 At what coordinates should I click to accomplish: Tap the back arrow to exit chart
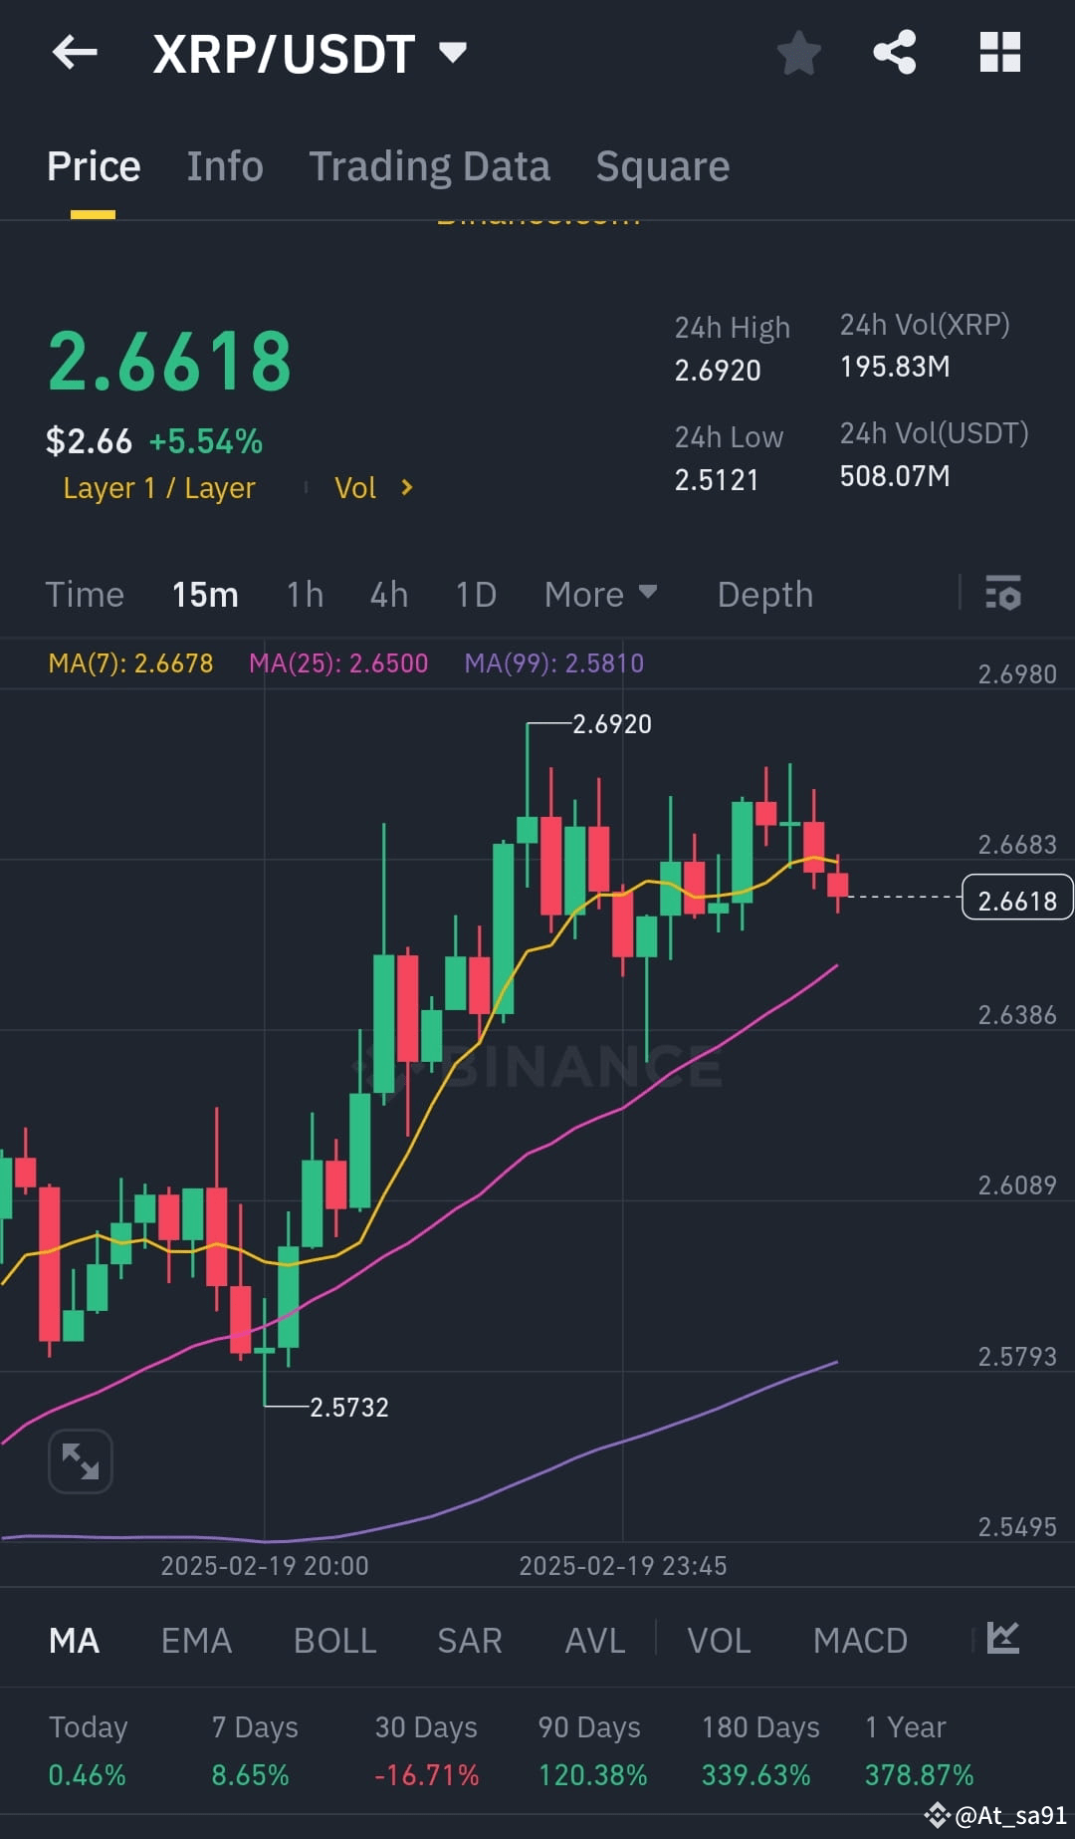pos(75,54)
